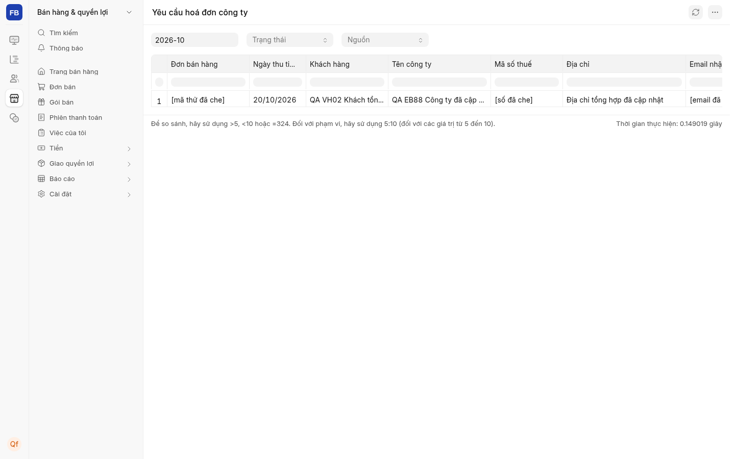Open the Nguồn filter dropdown
Image resolution: width=735 pixels, height=459 pixels.
385,40
